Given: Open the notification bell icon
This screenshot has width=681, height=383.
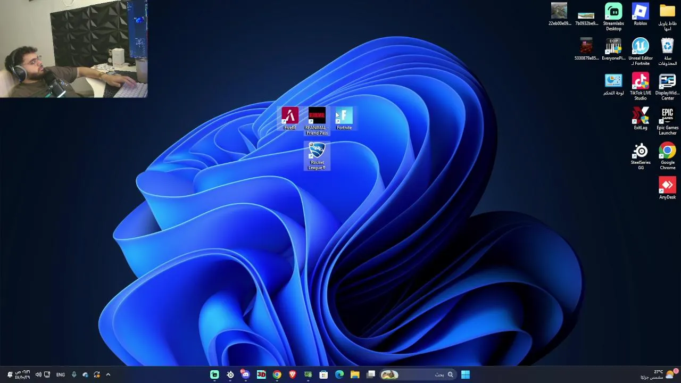Looking at the screenshot, I should [9, 374].
